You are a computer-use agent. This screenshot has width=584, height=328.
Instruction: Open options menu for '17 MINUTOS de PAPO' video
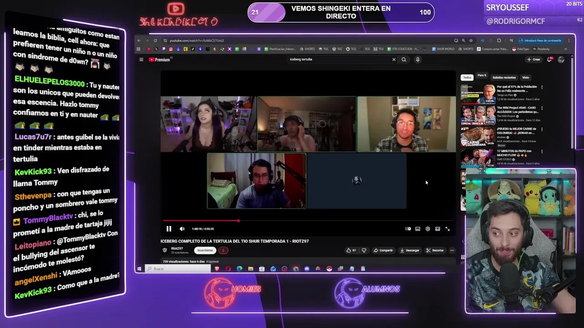(542, 152)
